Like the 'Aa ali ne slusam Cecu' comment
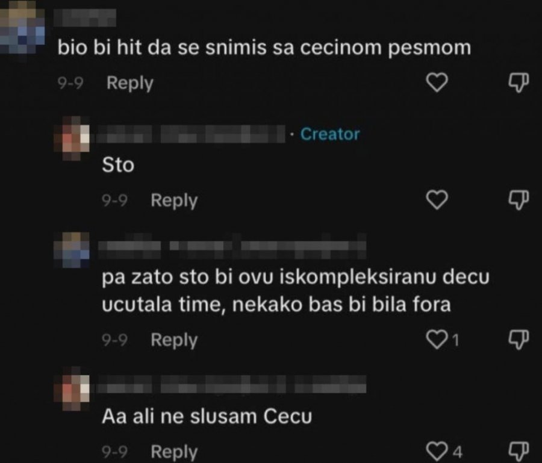542x463 pixels. click(x=437, y=451)
